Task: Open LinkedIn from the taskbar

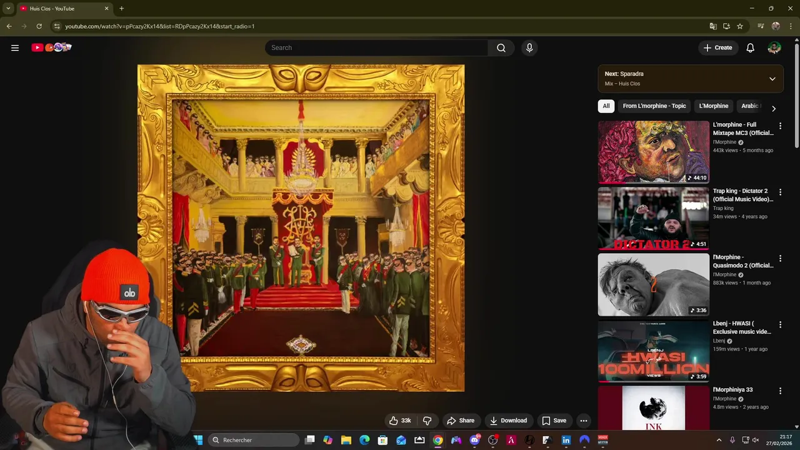Action: [x=566, y=440]
